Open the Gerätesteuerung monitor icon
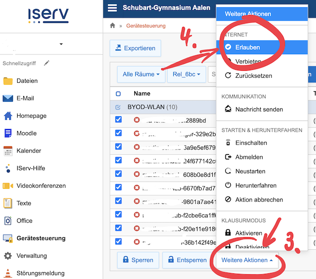The image size is (316, 279). click(8, 238)
